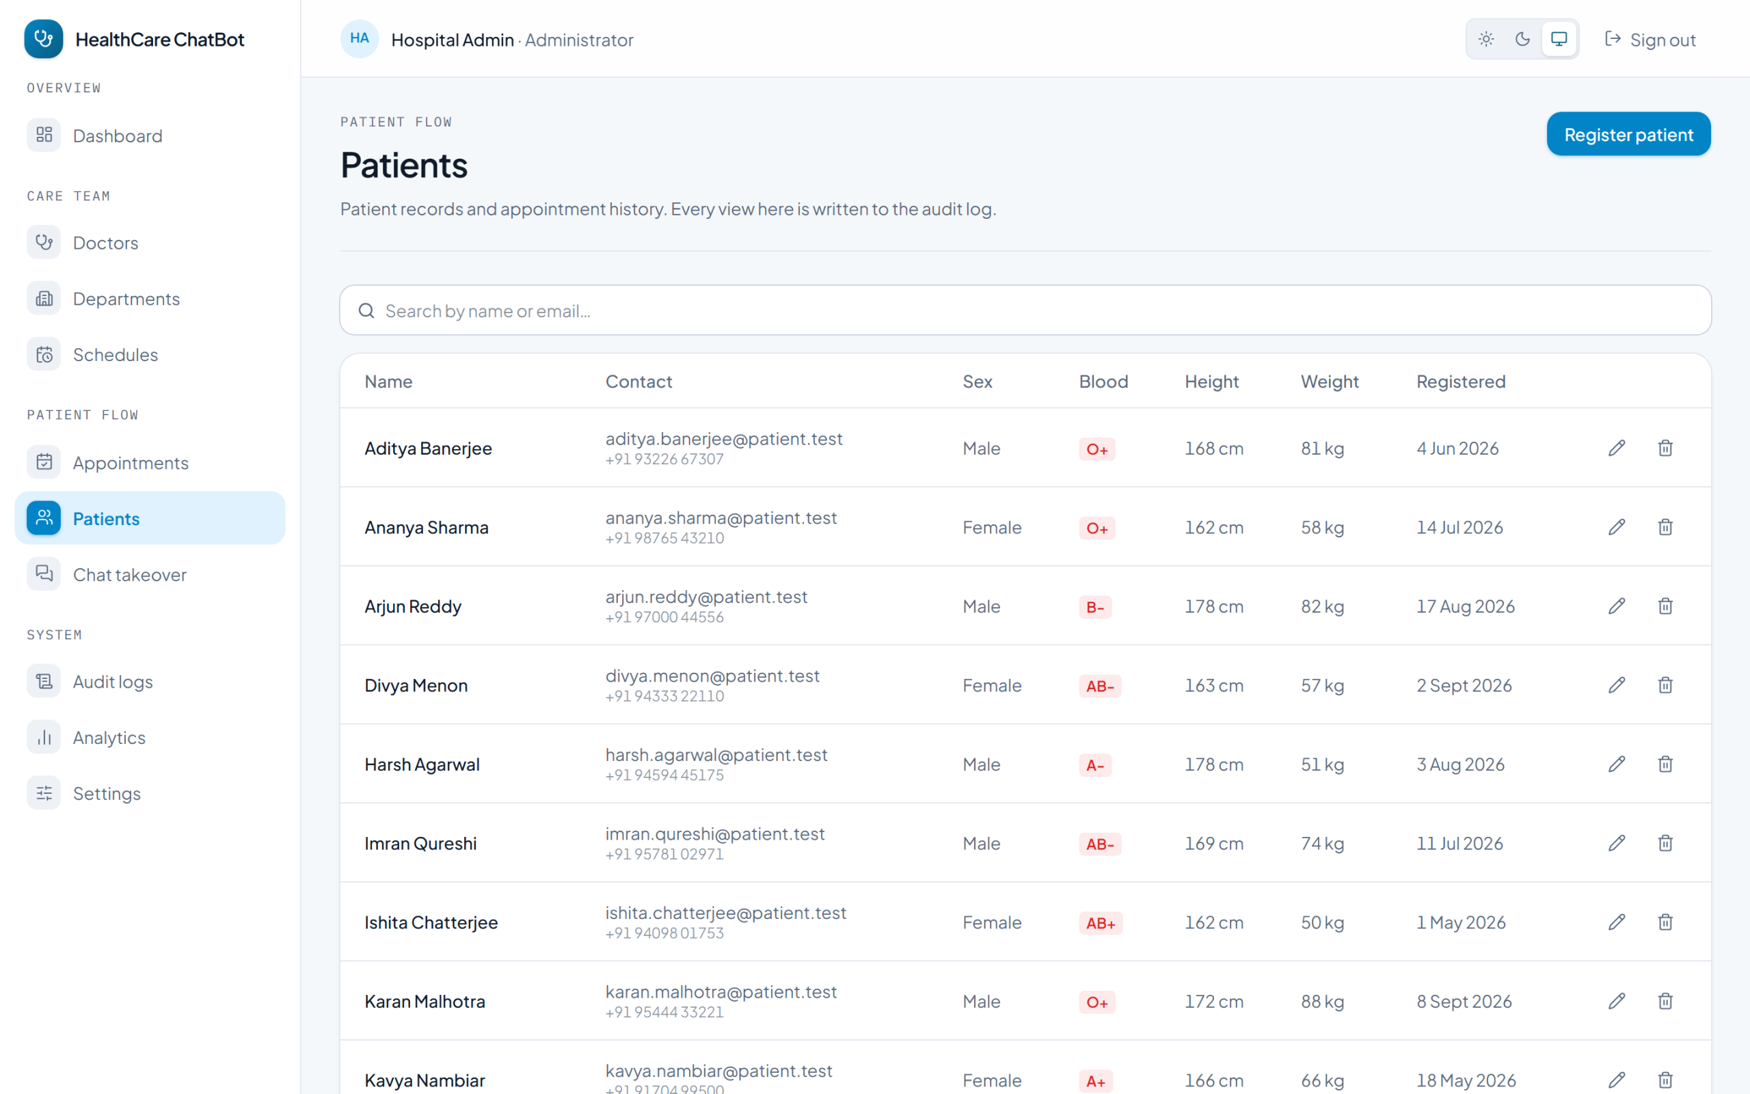Click the Karan Malhotra name cell
The height and width of the screenshot is (1094, 1750).
(x=425, y=1002)
